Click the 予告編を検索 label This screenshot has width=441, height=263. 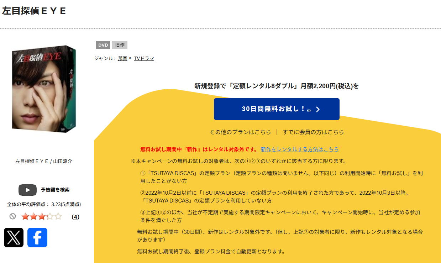coord(55,190)
